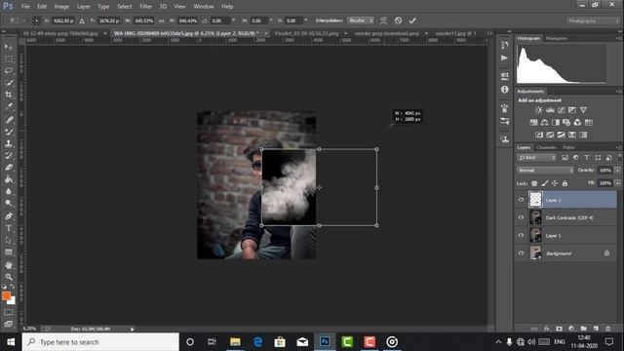The height and width of the screenshot is (351, 624).
Task: Open the workspace Photography dropdown
Action: tap(593, 20)
